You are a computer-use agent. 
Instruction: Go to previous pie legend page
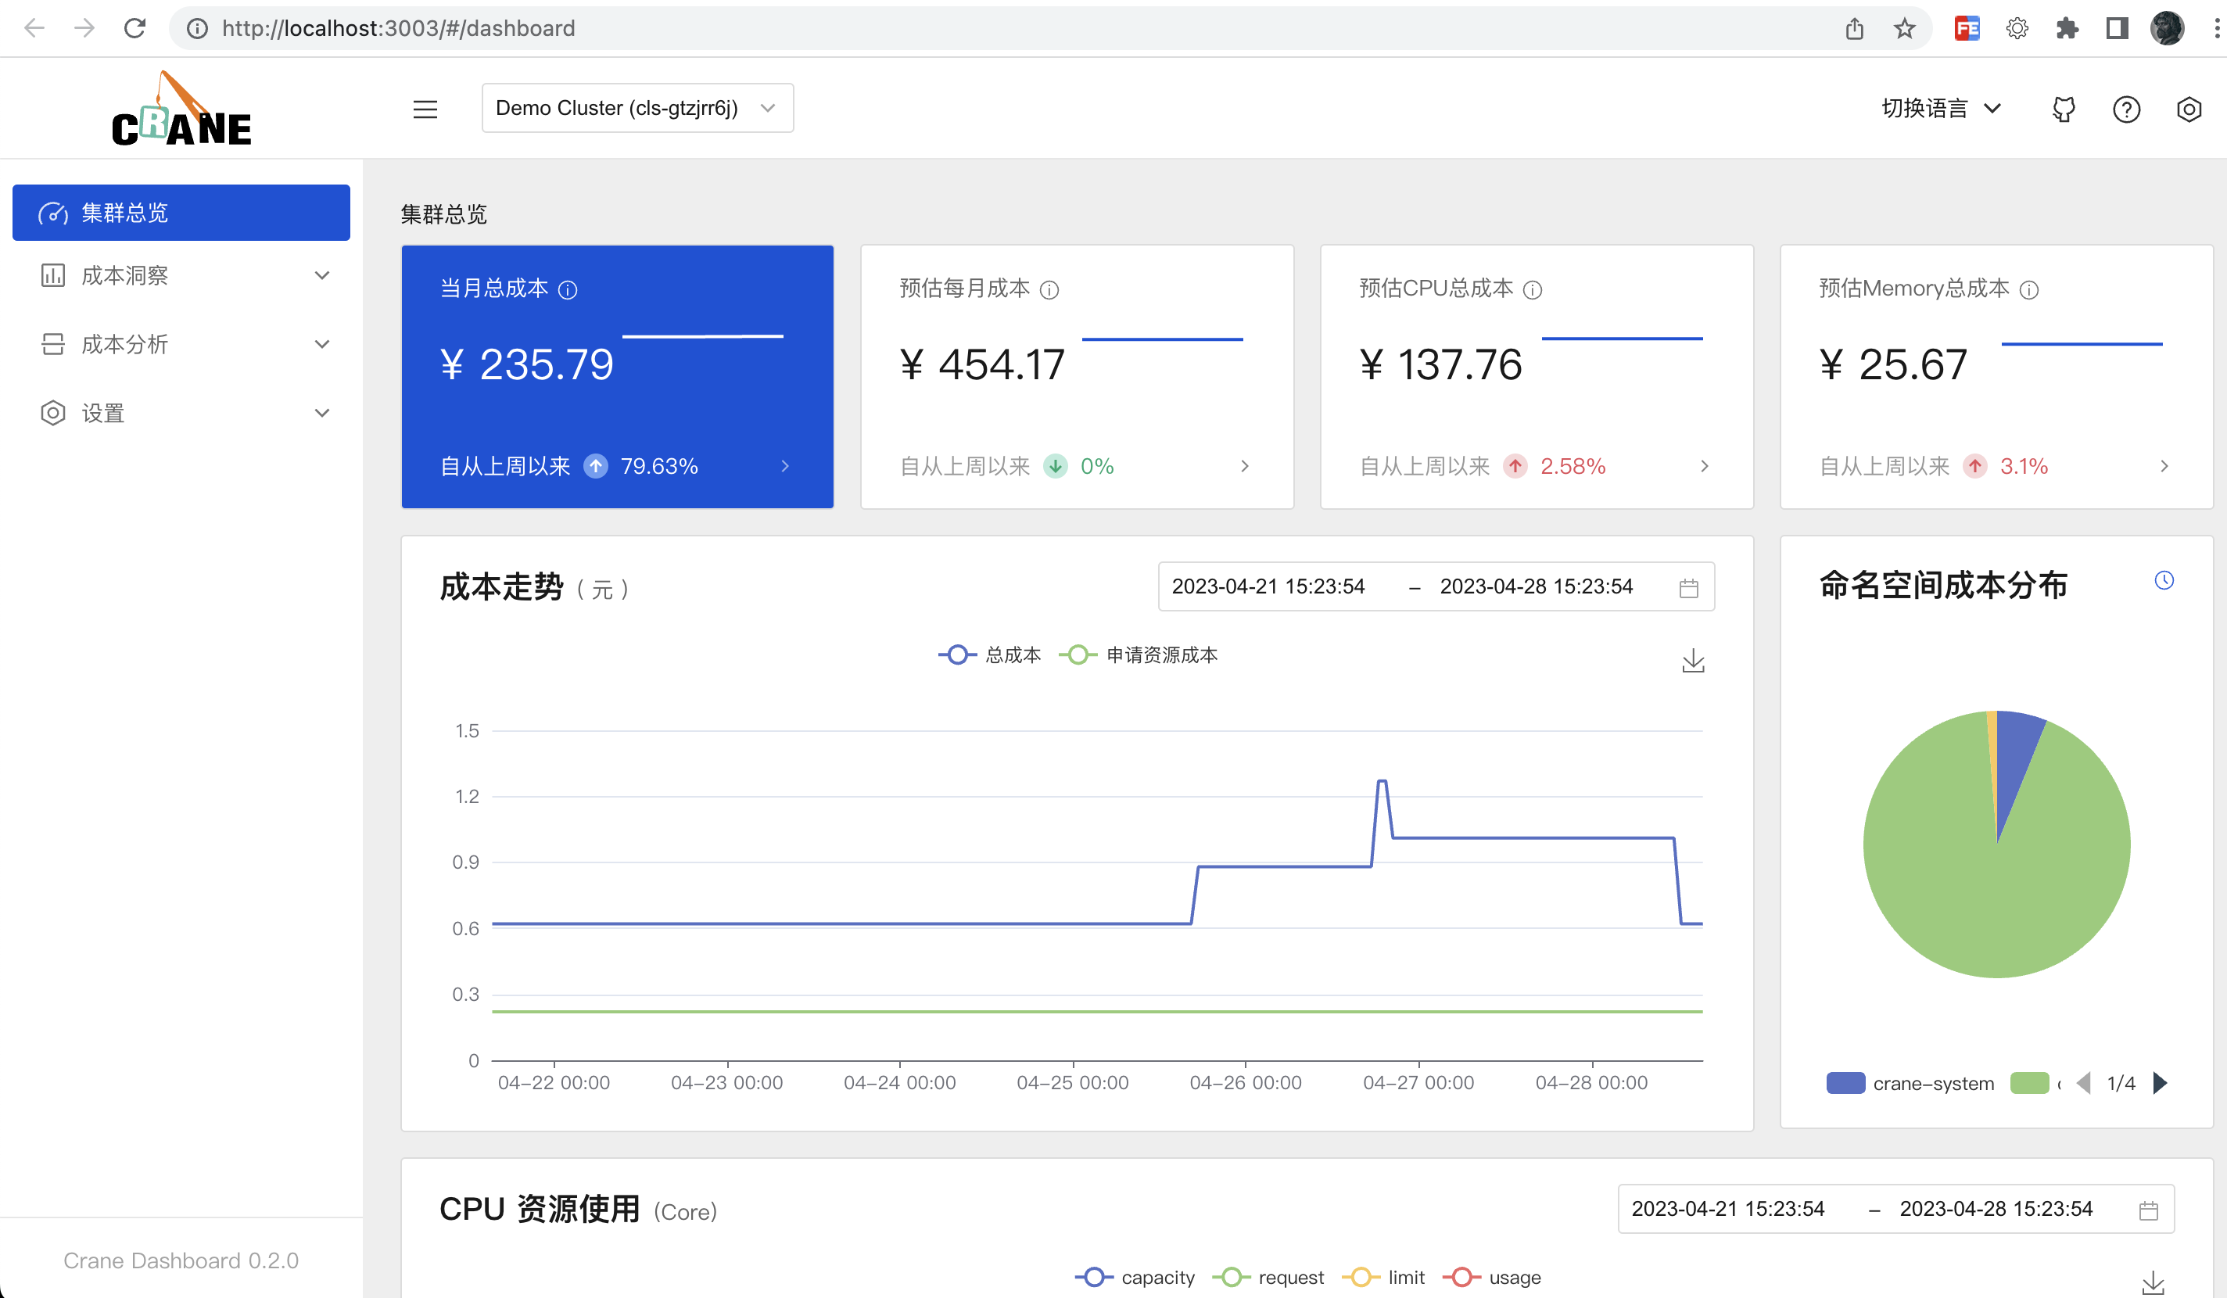2084,1082
